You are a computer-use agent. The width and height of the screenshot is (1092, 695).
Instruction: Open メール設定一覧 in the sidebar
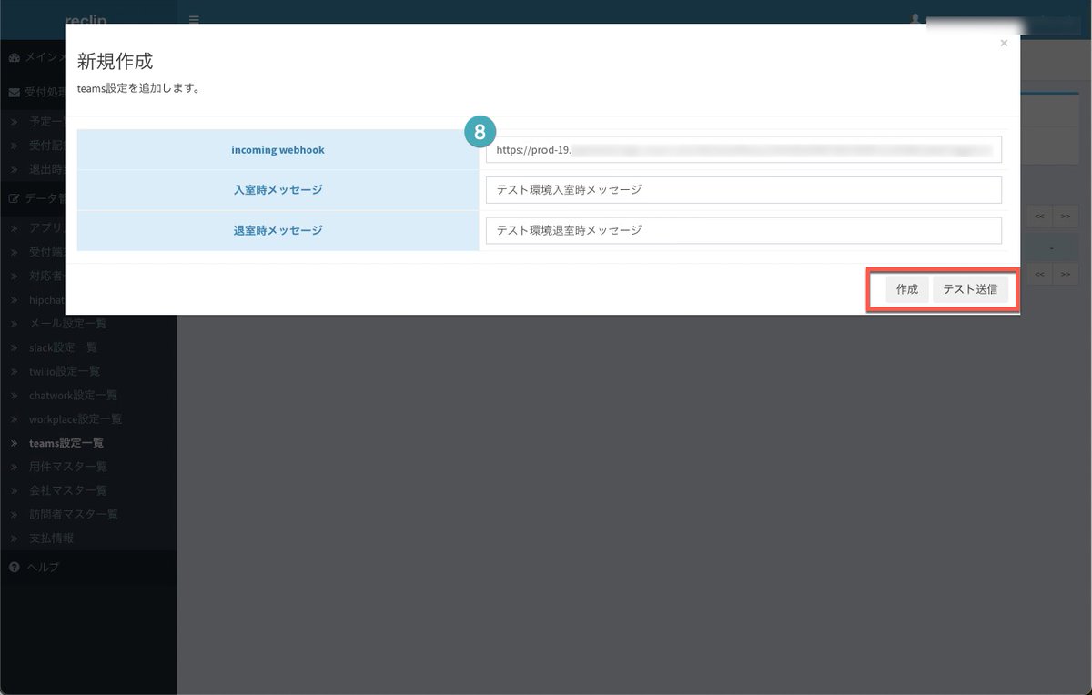point(68,323)
